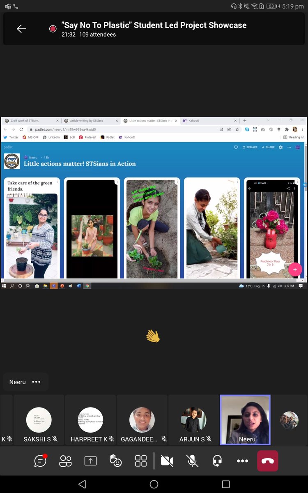Tap the recording indicator in header
Viewport: 308px width, 493px height.
pos(53,29)
